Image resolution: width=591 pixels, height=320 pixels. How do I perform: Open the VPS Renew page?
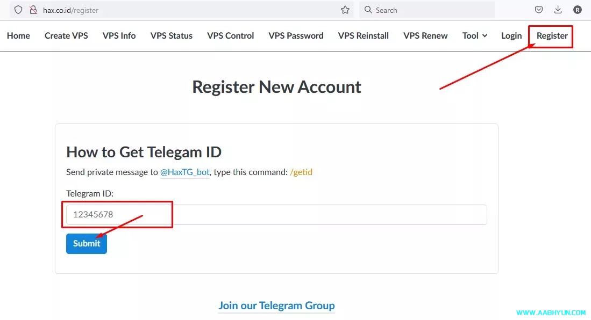pos(425,35)
